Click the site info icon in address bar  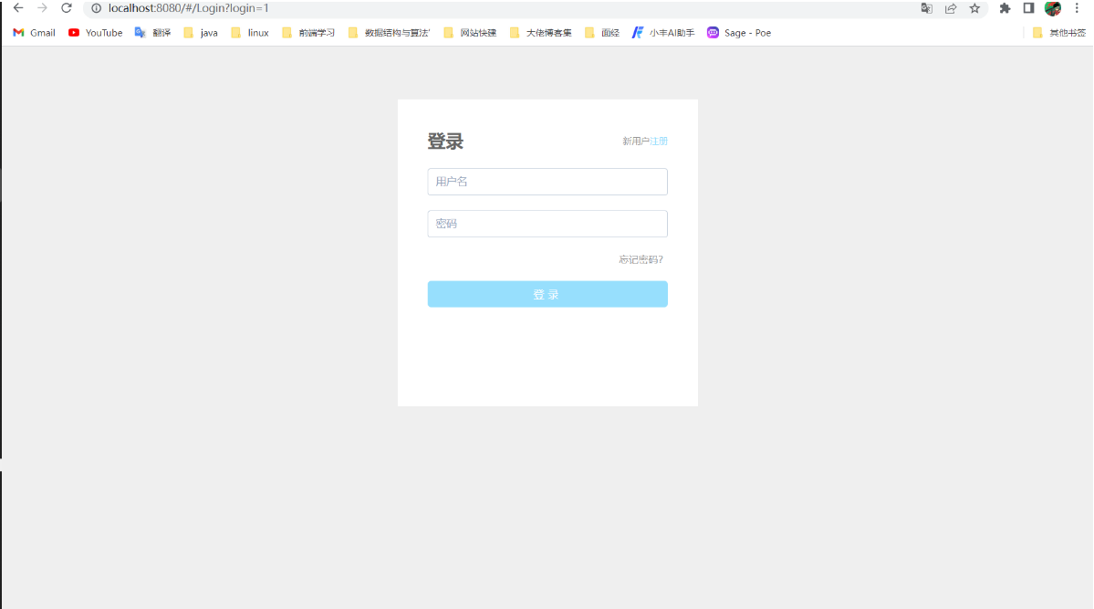coord(96,8)
